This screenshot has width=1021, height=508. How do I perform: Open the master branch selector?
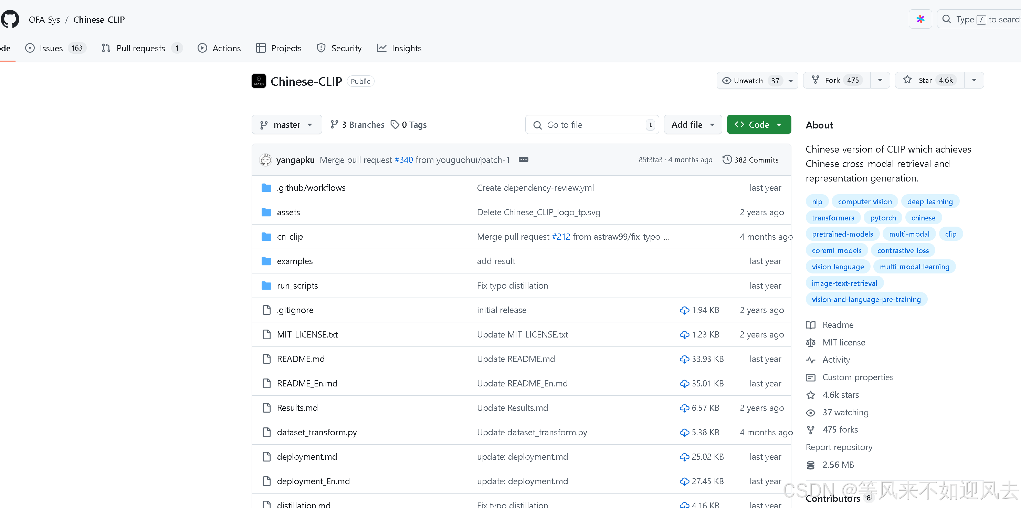286,125
